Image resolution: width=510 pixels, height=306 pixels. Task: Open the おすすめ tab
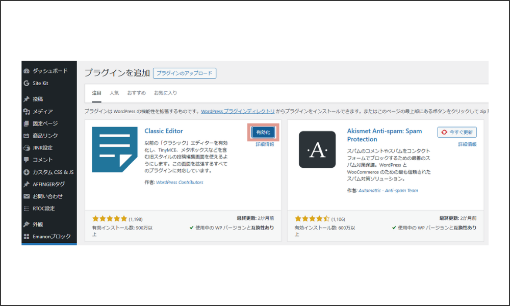[x=136, y=93]
